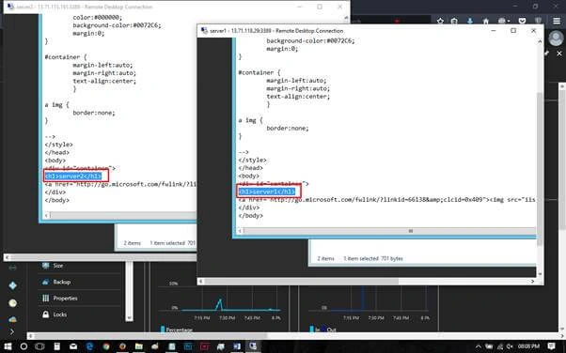Show hidden system tray icons
The height and width of the screenshot is (353, 566).
pos(479,346)
